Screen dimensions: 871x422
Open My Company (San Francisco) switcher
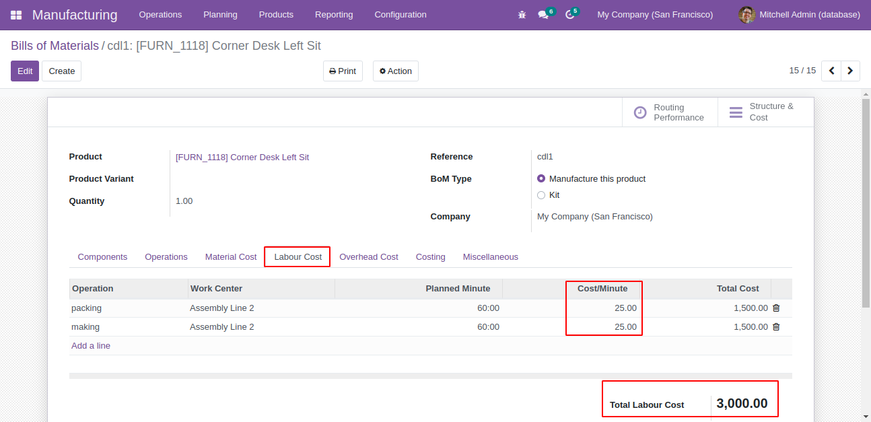point(655,15)
